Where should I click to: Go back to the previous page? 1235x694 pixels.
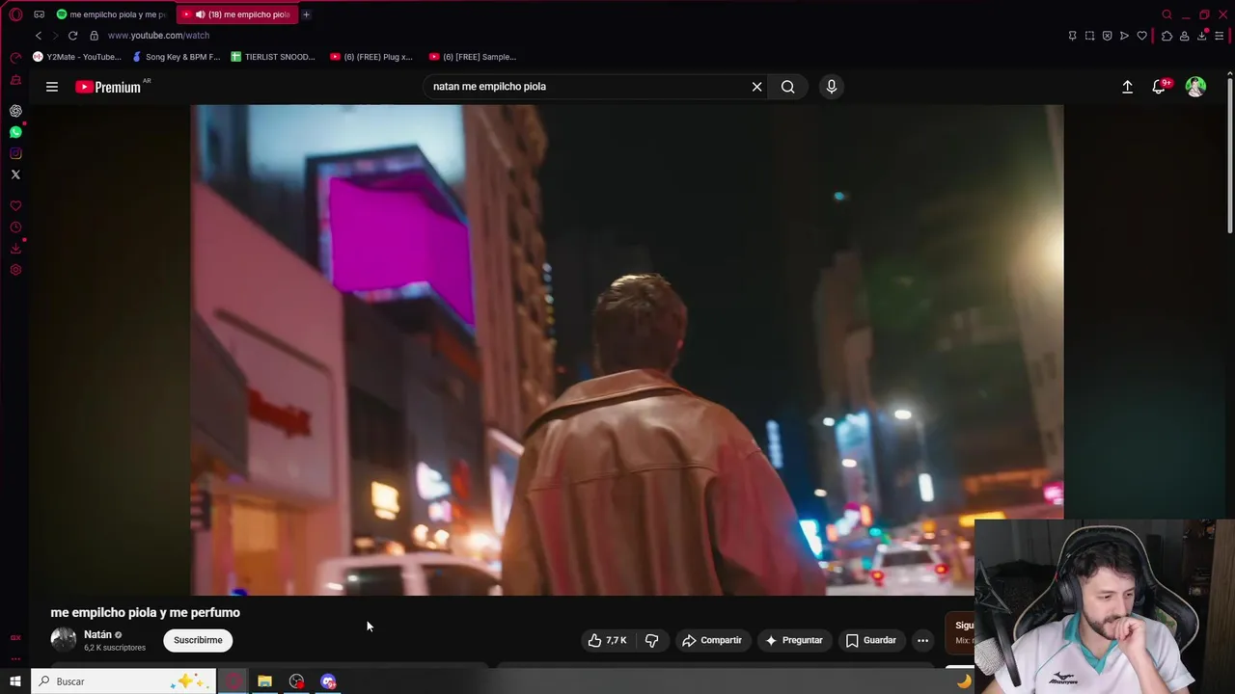coord(39,36)
